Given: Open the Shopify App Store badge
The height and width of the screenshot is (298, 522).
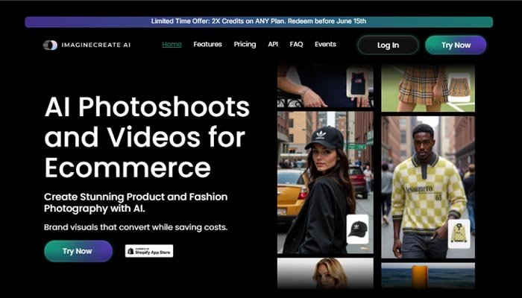Looking at the screenshot, I should 149,251.
